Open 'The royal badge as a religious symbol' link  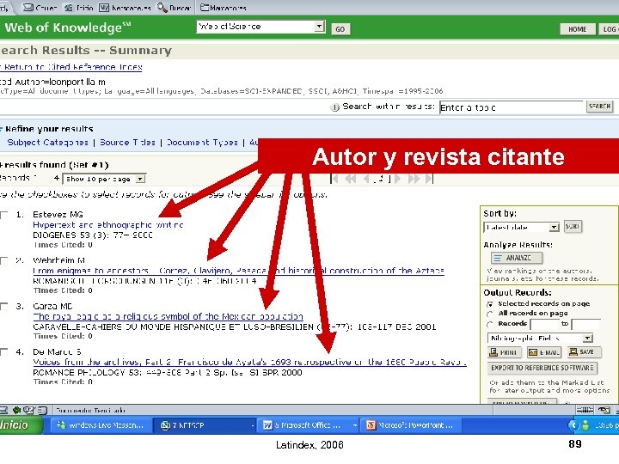pyautogui.click(x=168, y=316)
